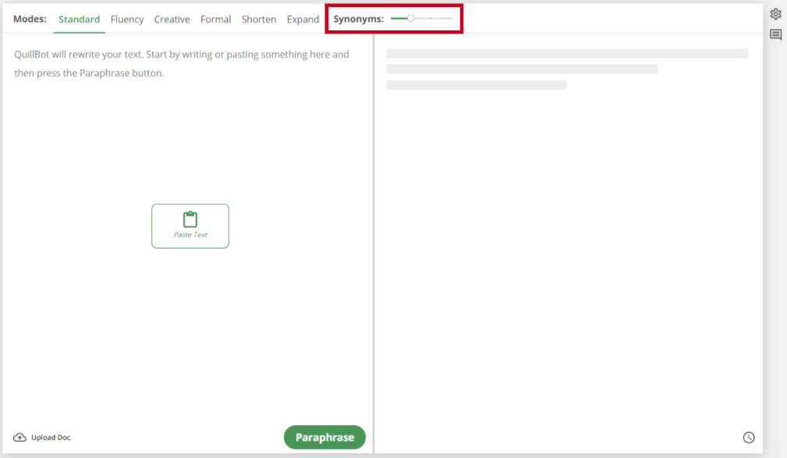Click the Paste Text clipboard button
787x458 pixels.
tap(190, 226)
